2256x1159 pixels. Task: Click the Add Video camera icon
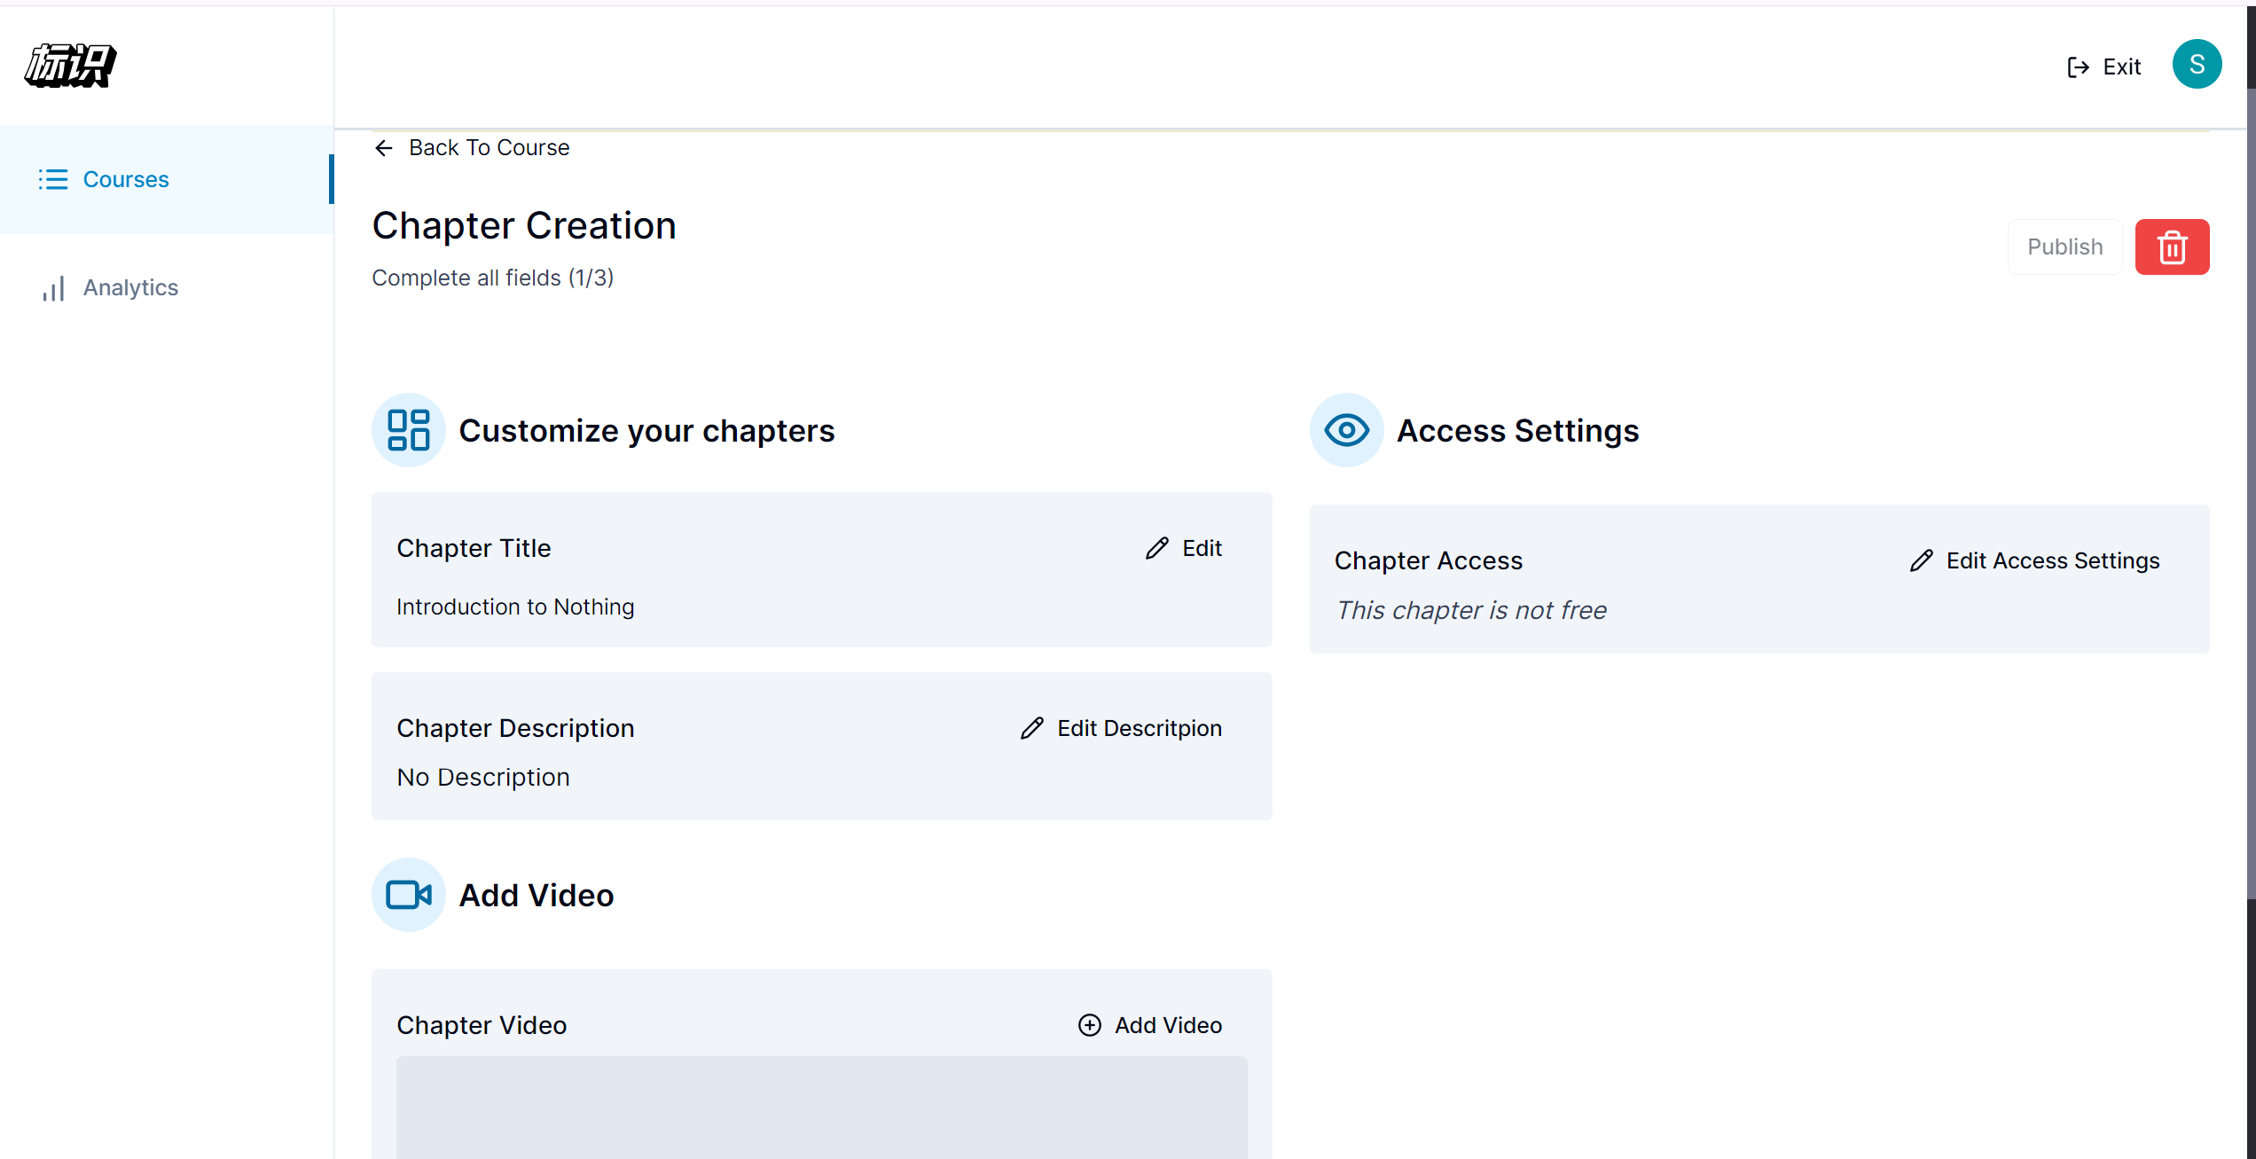click(408, 895)
